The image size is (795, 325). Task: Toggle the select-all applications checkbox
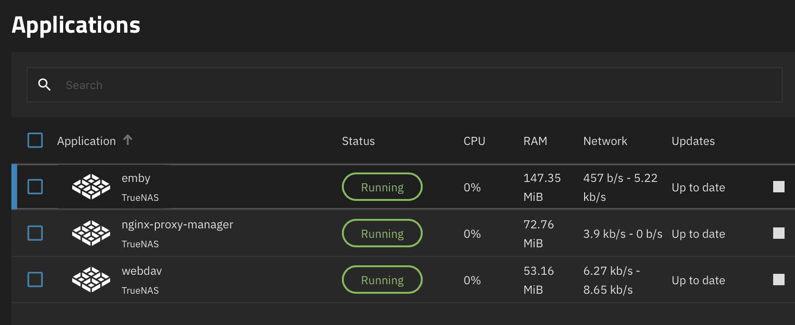pos(35,140)
